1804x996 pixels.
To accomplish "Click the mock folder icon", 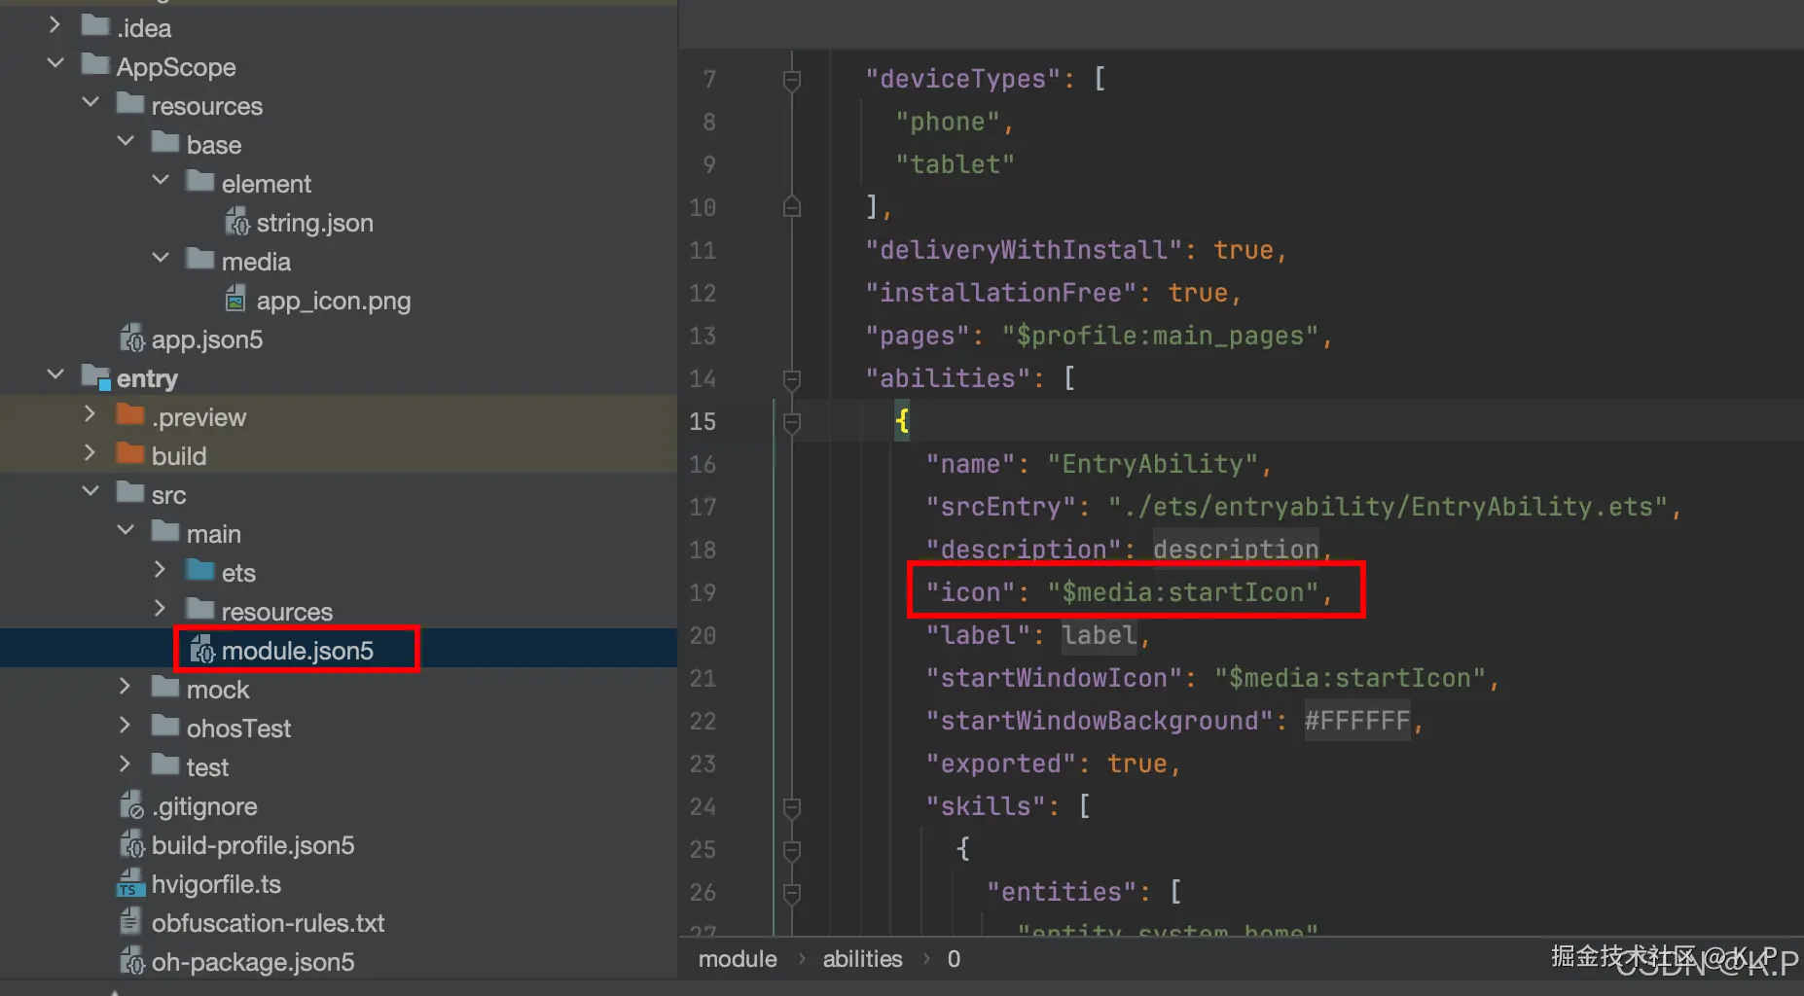I will coord(165,687).
